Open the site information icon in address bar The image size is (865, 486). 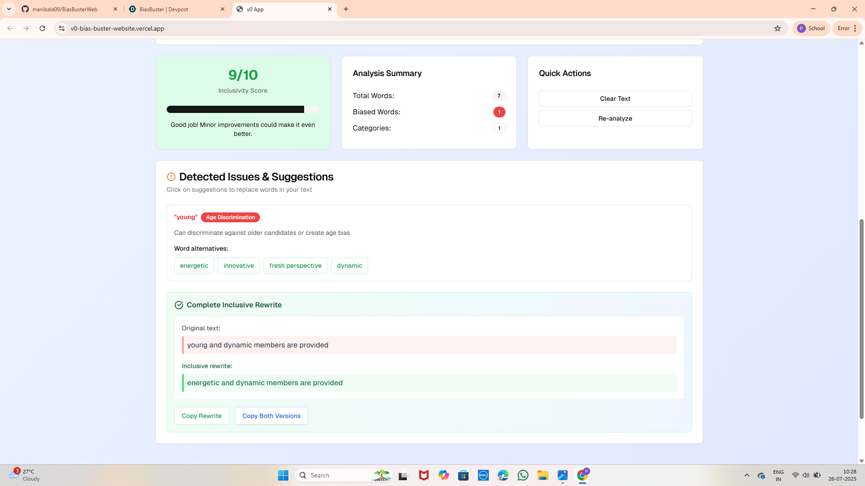[62, 28]
